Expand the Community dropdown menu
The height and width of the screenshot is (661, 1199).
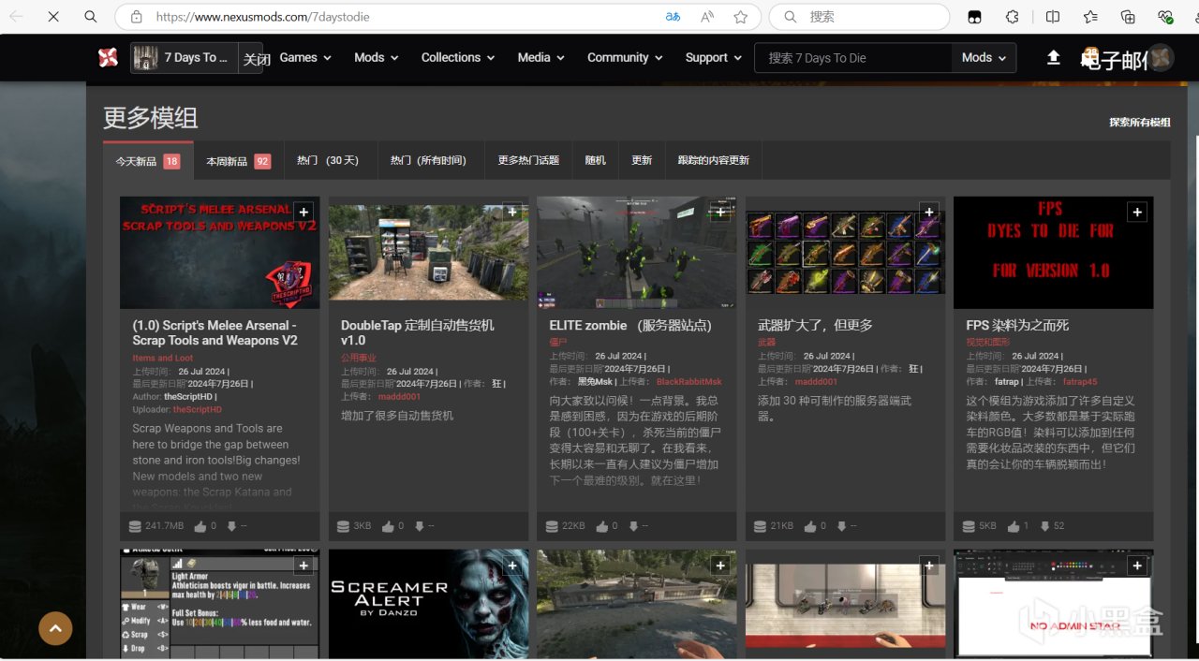click(x=625, y=57)
